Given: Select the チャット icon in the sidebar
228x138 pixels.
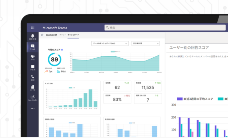Looking at the screenshot, I should (x=32, y=47).
